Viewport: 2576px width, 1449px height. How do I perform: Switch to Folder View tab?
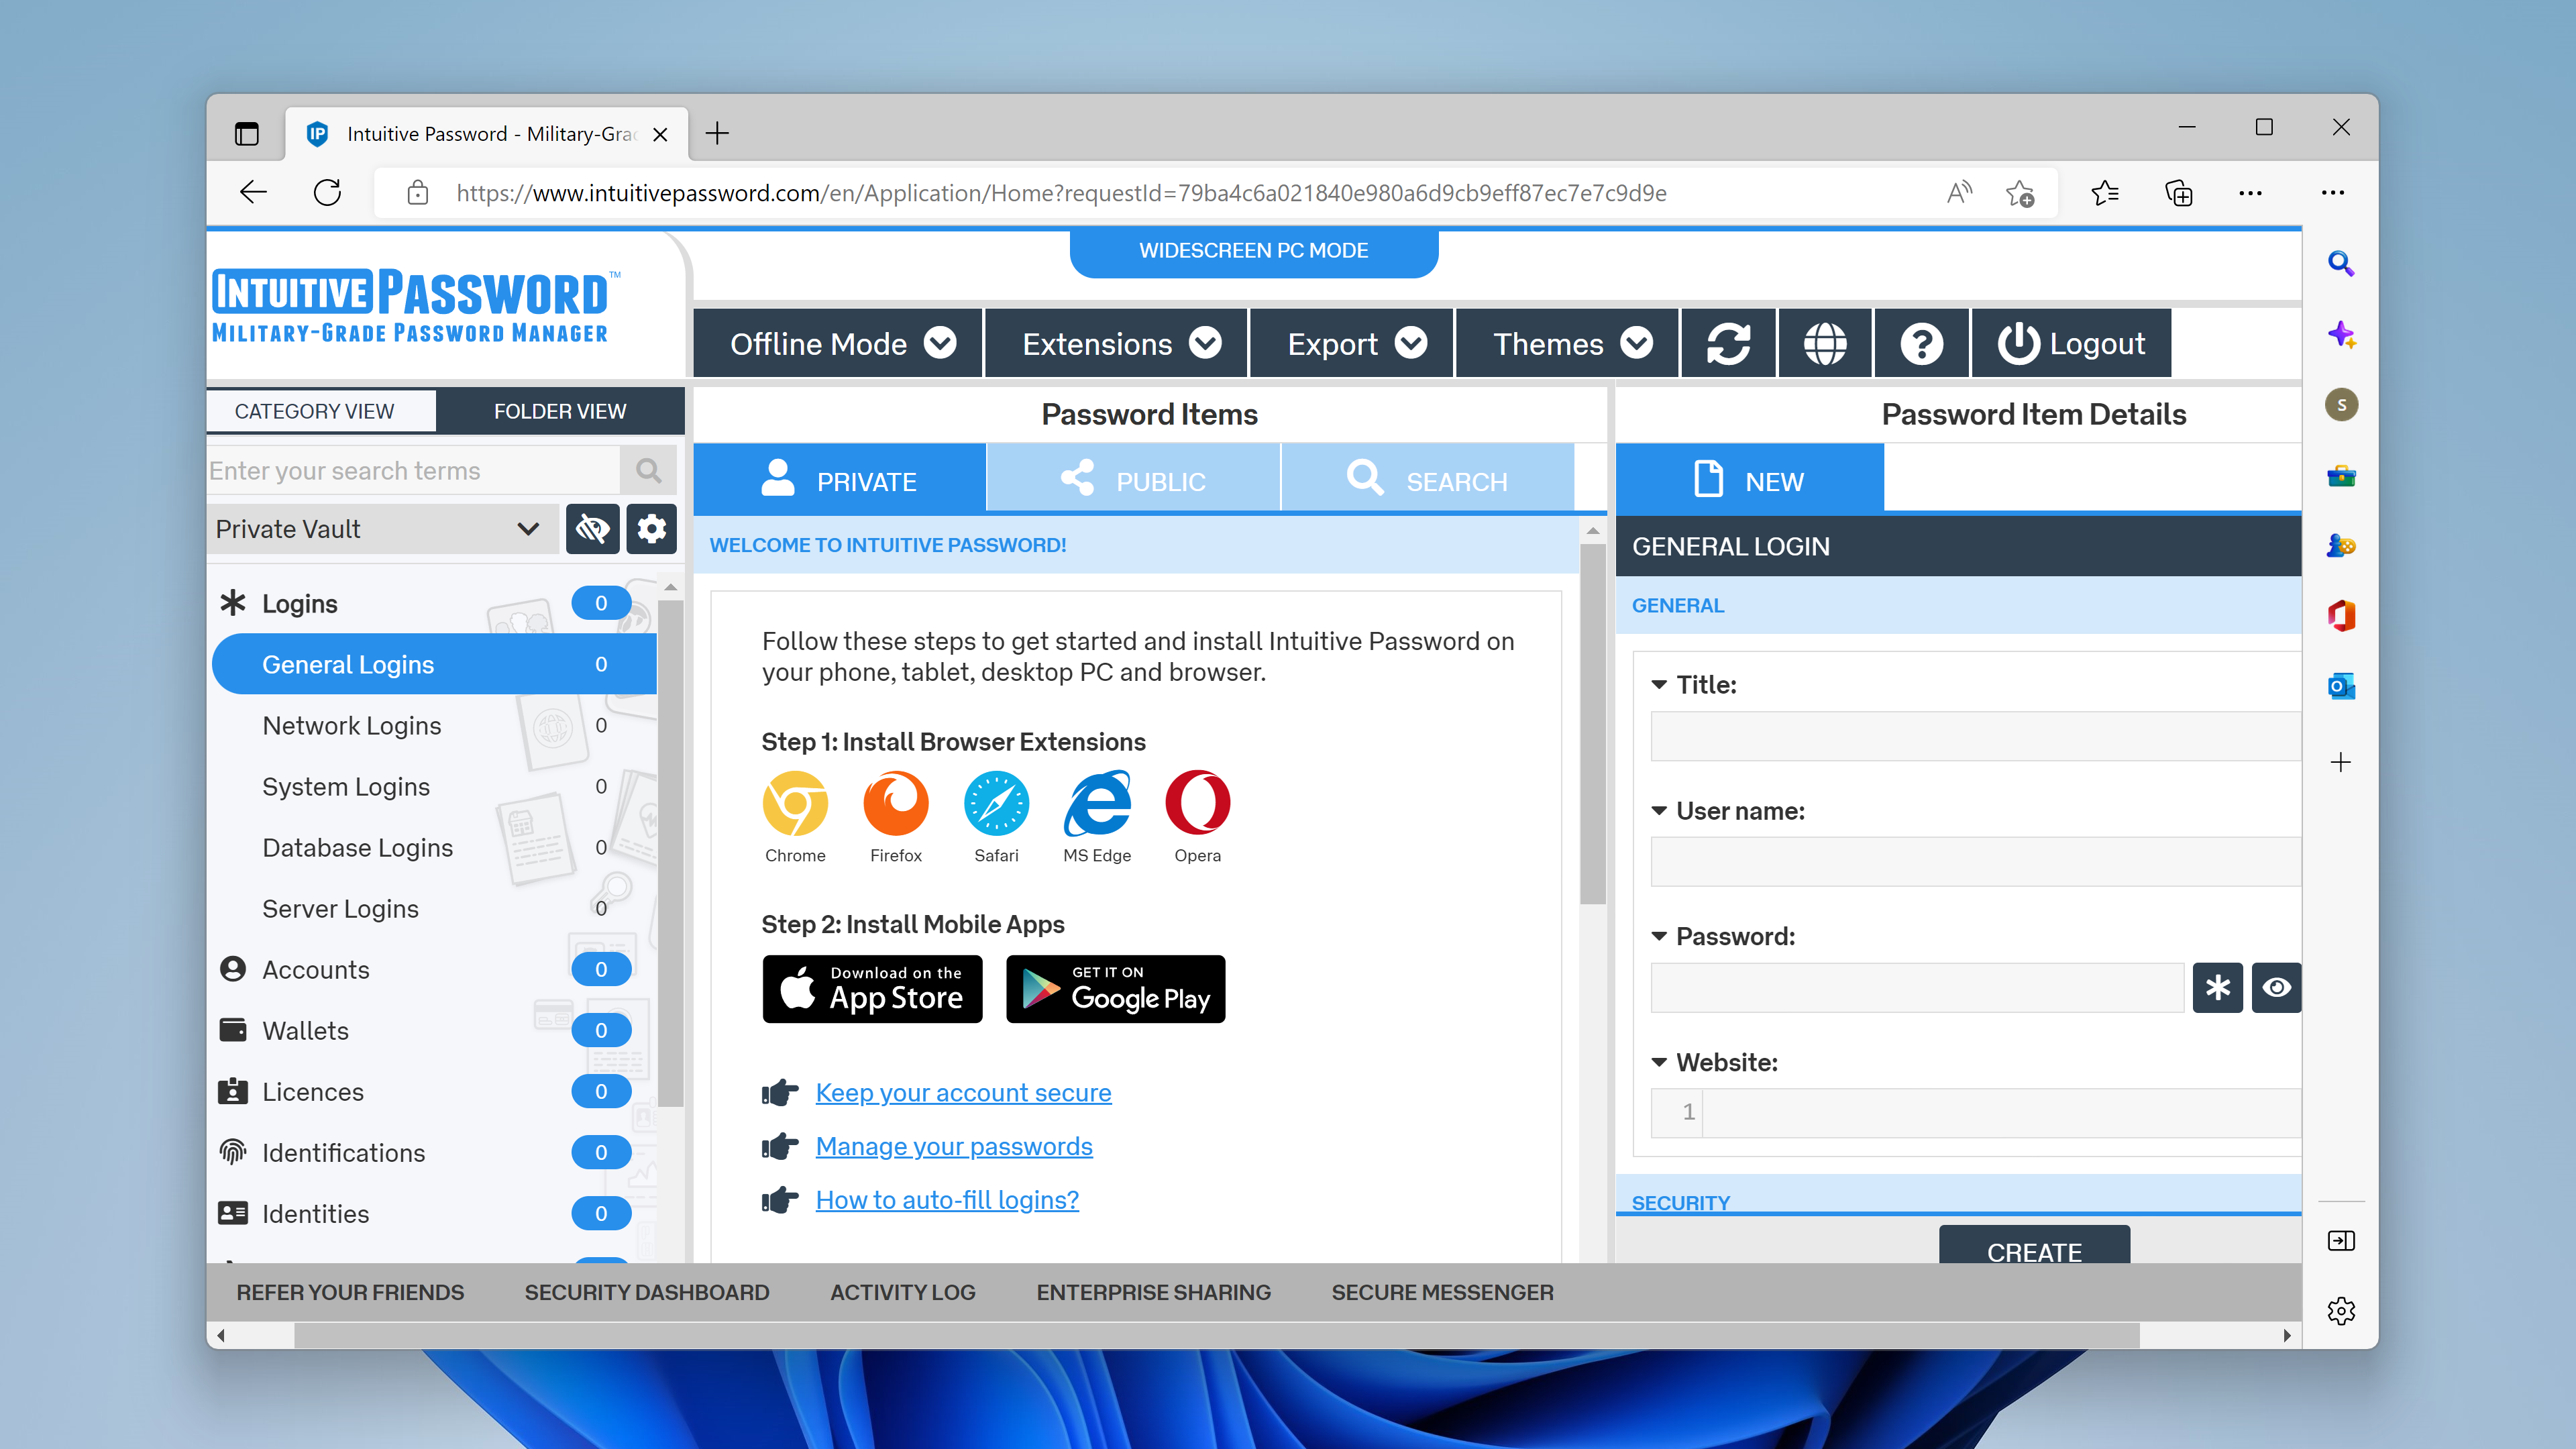(x=560, y=411)
